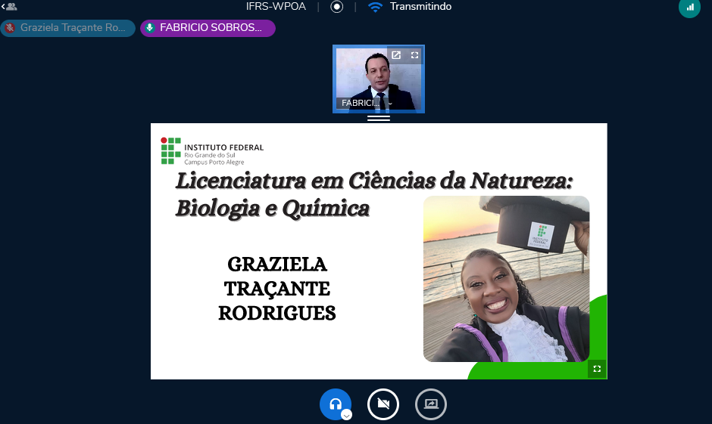Click the recording indicator icon
Image resolution: width=712 pixels, height=424 pixels.
(x=337, y=7)
